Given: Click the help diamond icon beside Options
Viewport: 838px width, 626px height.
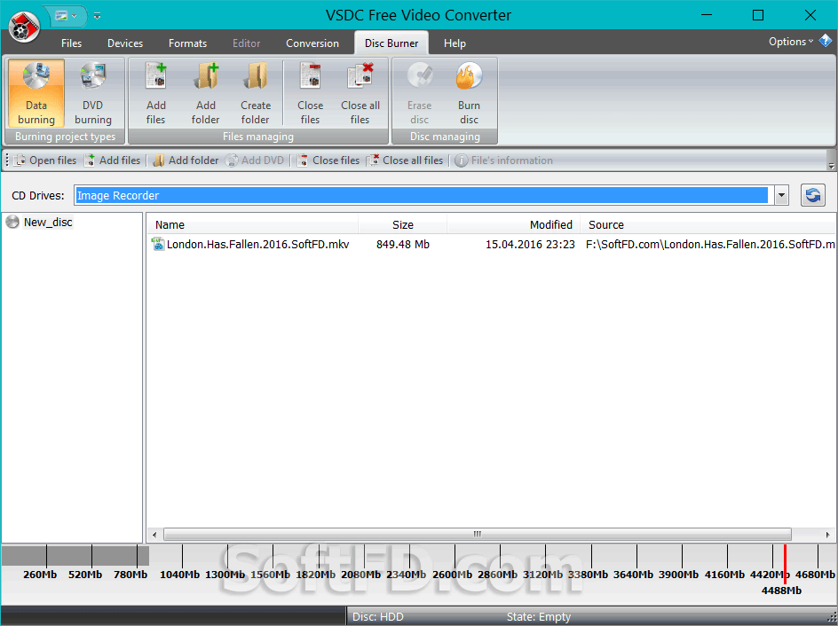Looking at the screenshot, I should click(x=826, y=41).
